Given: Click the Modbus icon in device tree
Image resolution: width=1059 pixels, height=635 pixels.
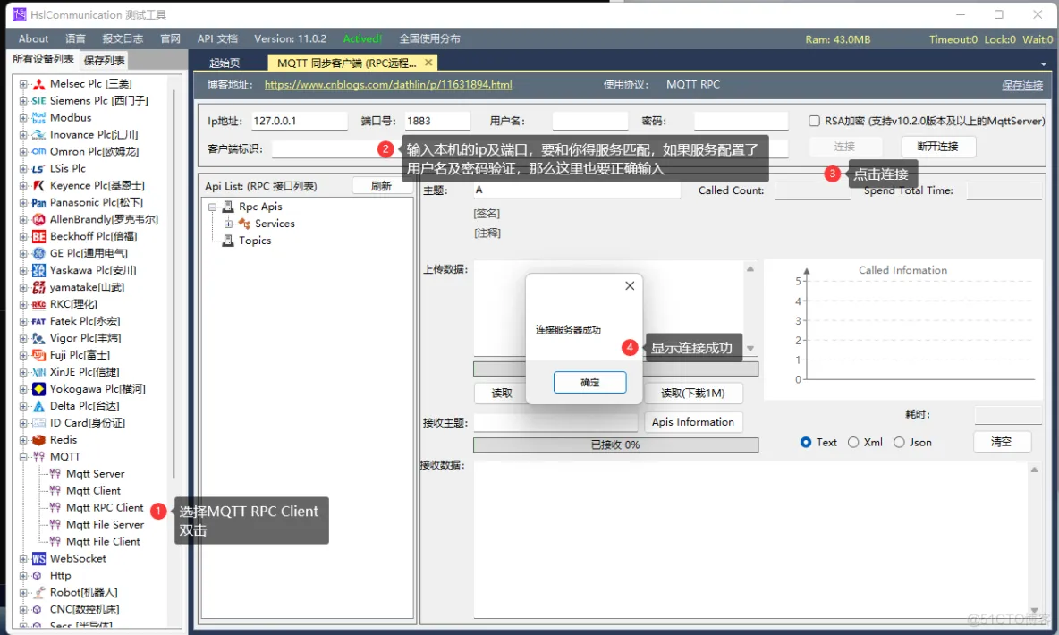Looking at the screenshot, I should (39, 117).
